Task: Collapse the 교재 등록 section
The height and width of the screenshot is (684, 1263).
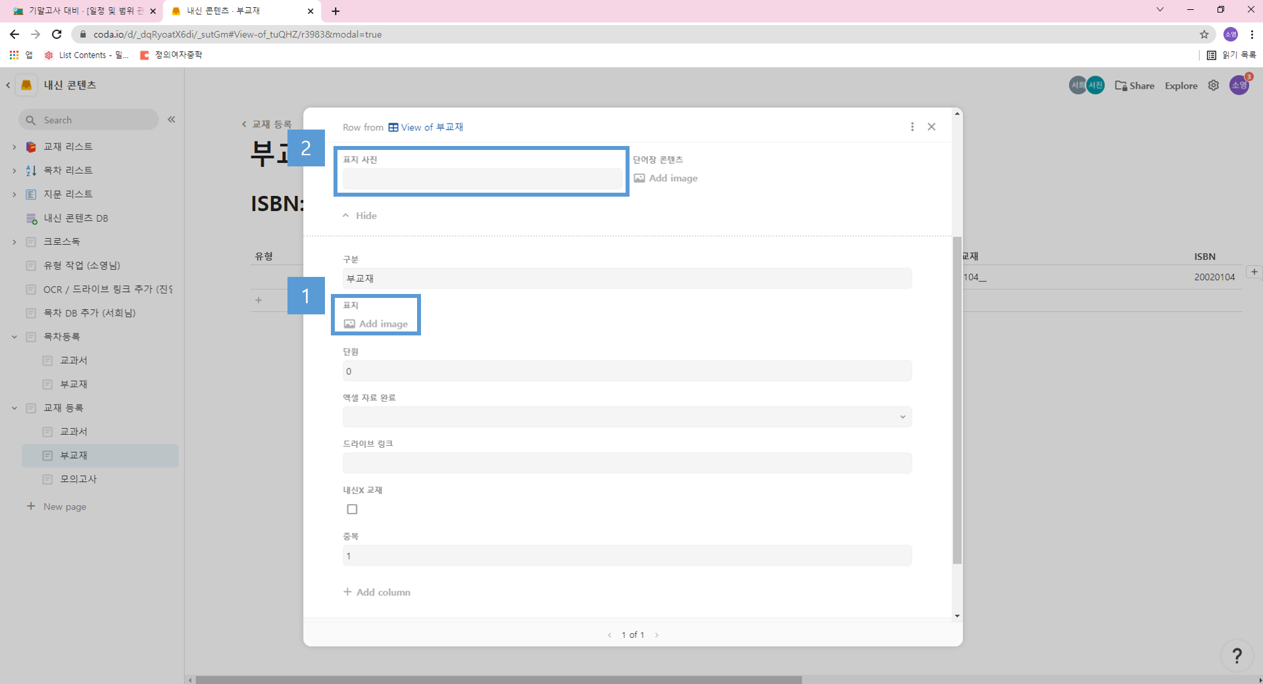Action: tap(14, 408)
